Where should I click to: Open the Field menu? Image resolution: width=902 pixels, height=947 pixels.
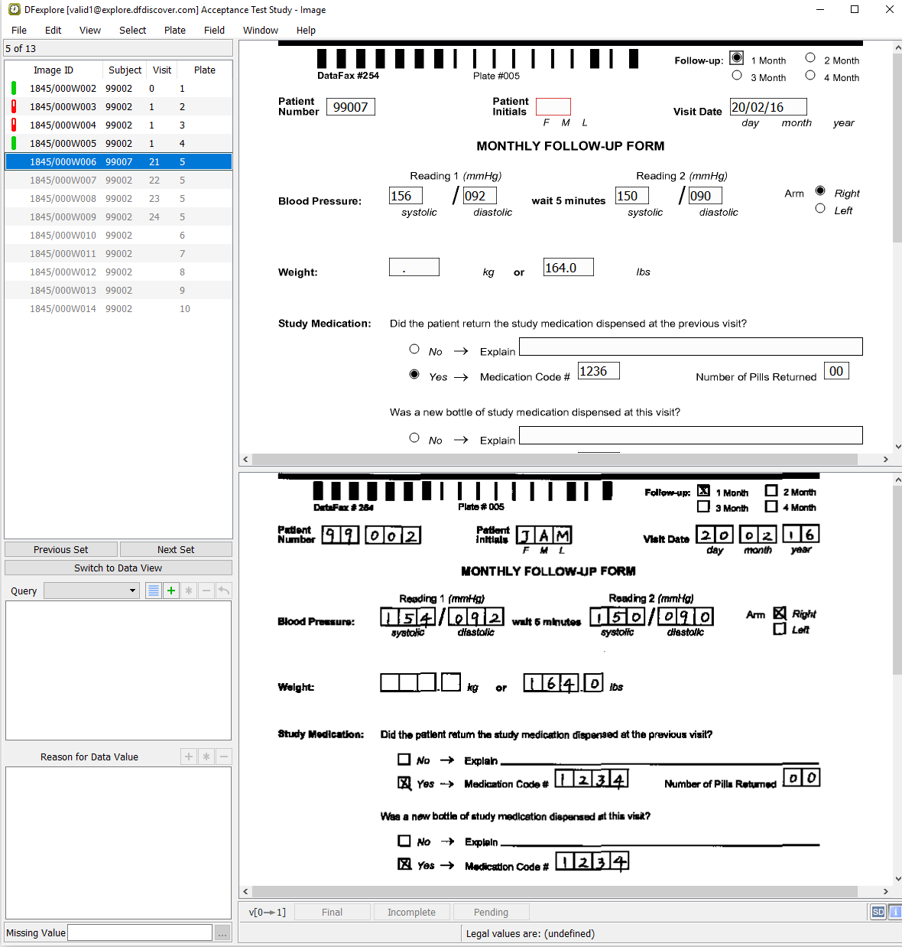[x=214, y=31]
